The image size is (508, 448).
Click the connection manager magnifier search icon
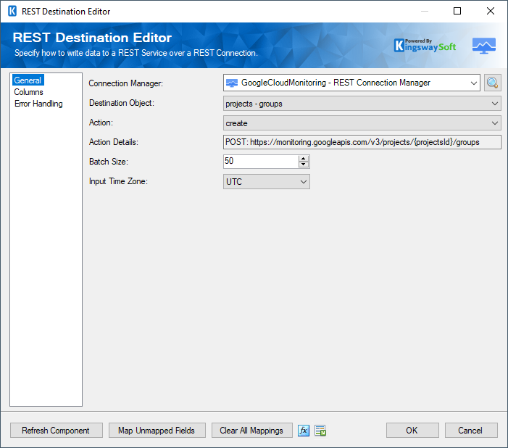pos(493,83)
